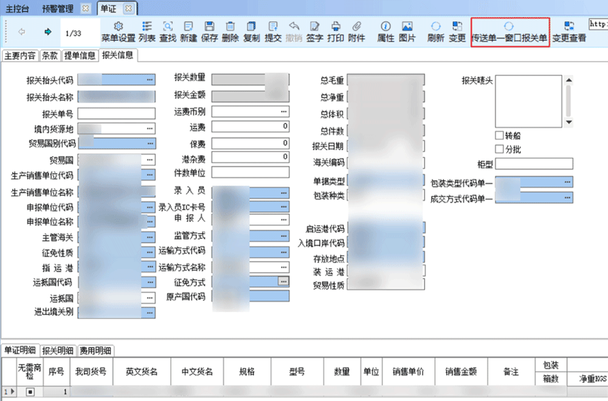Image resolution: width=608 pixels, height=401 pixels.
Task: Click the 数量 column header
Action: (x=342, y=372)
